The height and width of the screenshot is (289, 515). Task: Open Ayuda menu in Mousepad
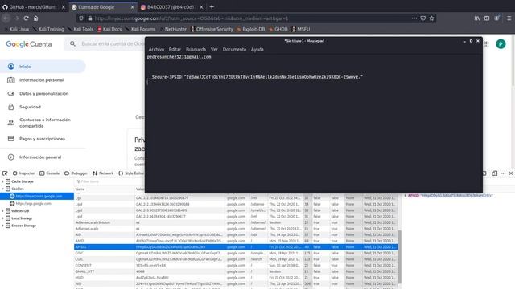click(257, 50)
